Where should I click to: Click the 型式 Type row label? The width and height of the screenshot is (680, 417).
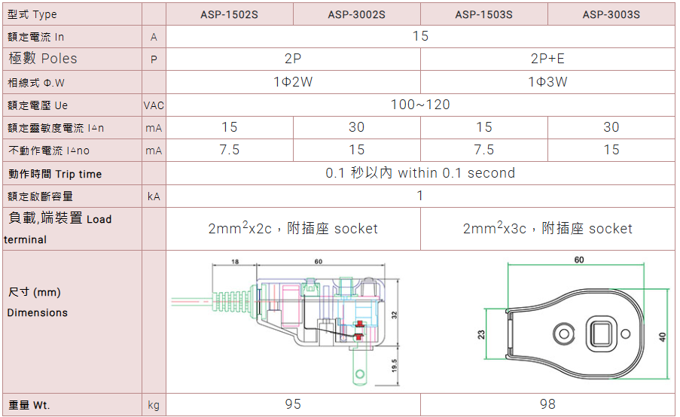click(x=32, y=14)
